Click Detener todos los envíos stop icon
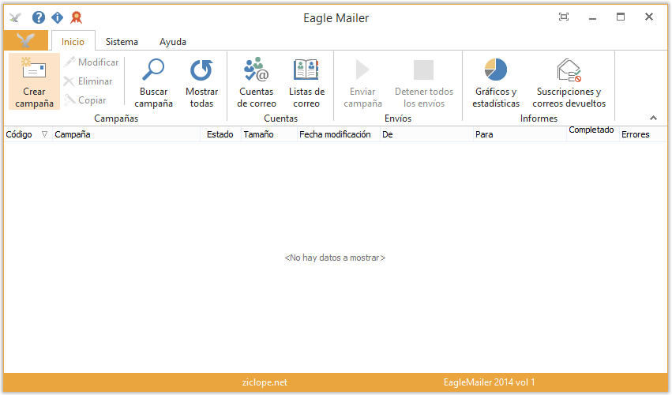672x395 pixels. click(x=423, y=70)
